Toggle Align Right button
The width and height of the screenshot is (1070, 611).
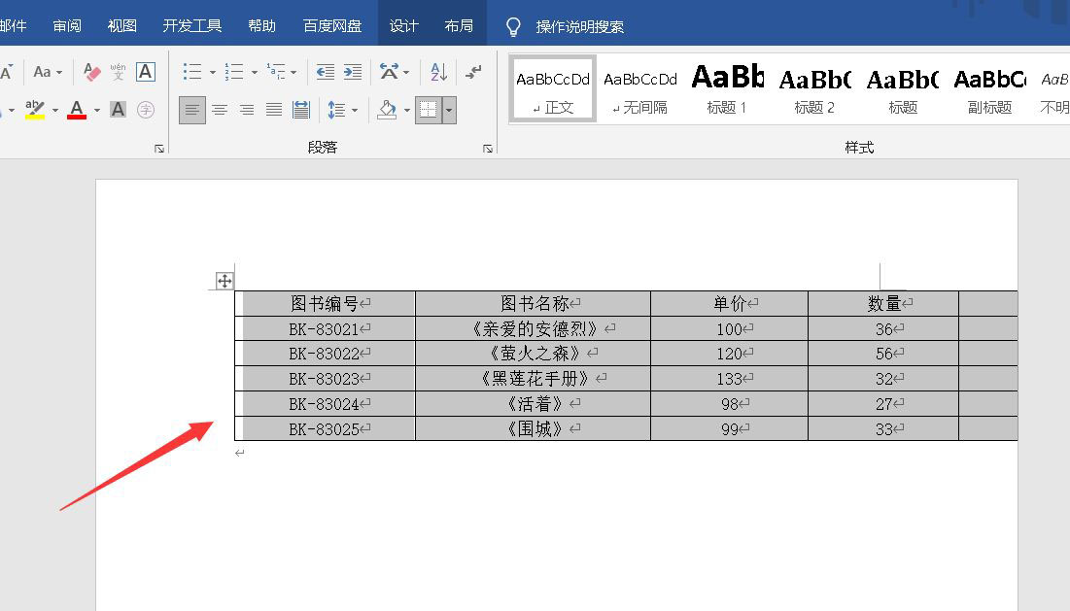pos(246,110)
